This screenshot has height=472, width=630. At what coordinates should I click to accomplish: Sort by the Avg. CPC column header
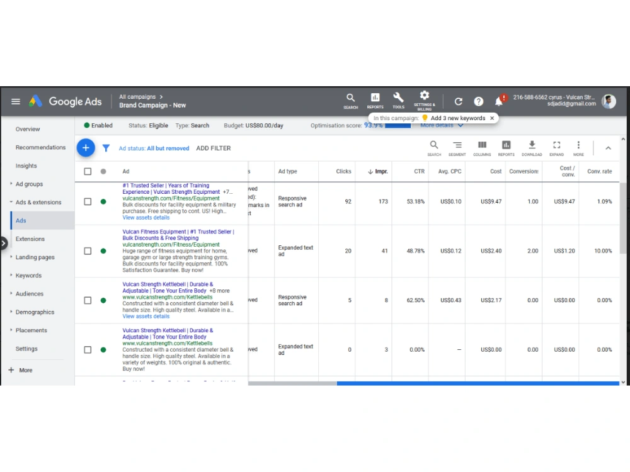tap(450, 171)
